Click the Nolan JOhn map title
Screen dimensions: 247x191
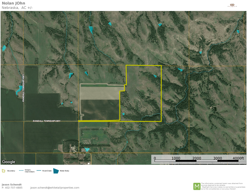(x=13, y=3)
